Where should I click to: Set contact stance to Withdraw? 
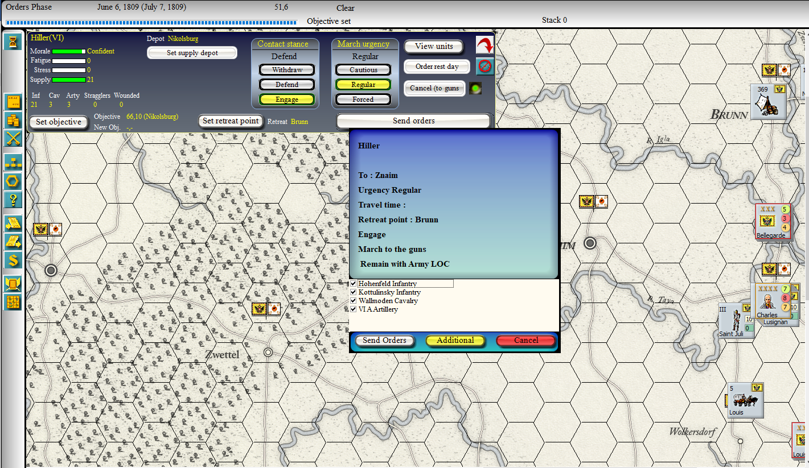pyautogui.click(x=287, y=70)
